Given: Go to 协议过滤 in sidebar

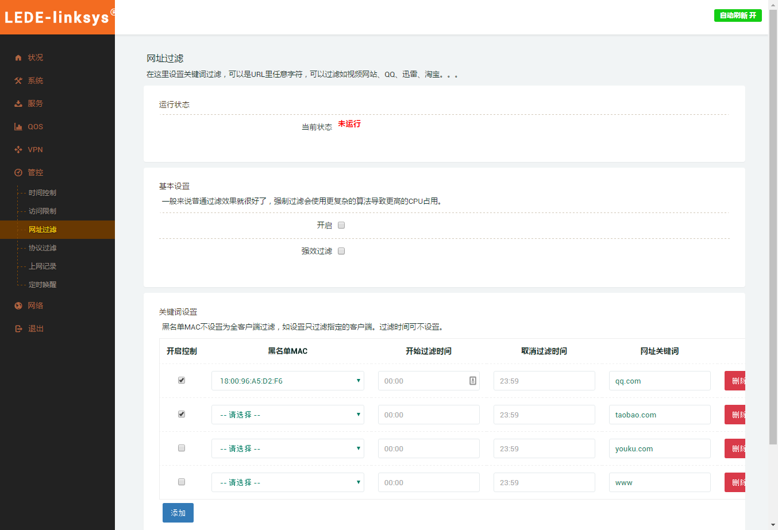Looking at the screenshot, I should pyautogui.click(x=43, y=248).
